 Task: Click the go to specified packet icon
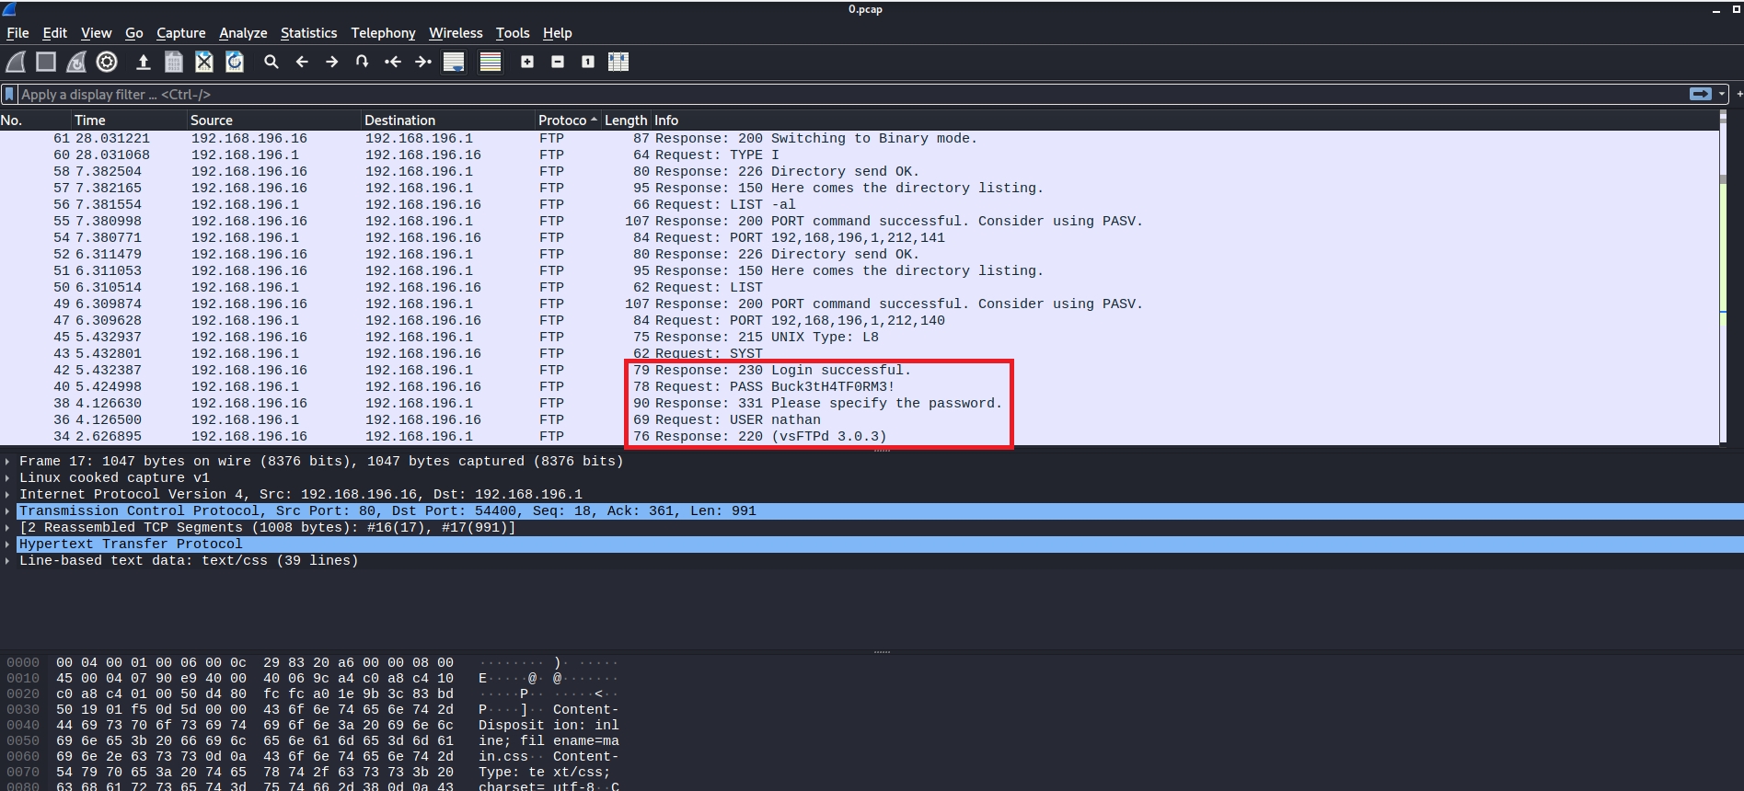pos(362,62)
